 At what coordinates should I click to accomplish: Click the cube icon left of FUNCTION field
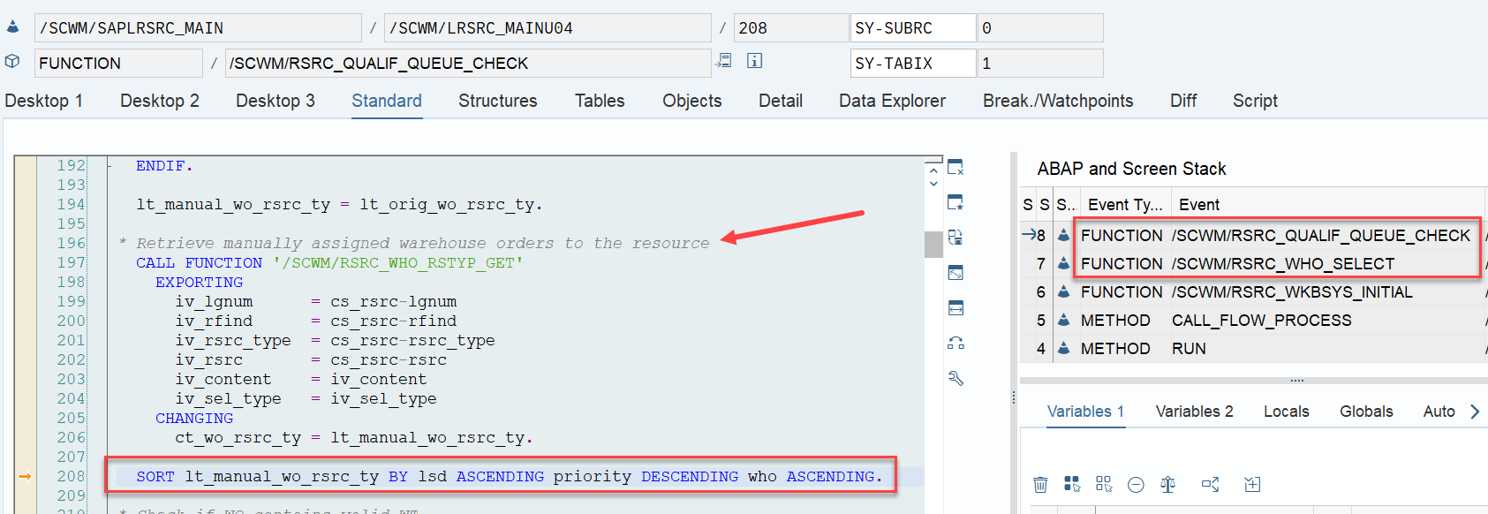pos(12,61)
